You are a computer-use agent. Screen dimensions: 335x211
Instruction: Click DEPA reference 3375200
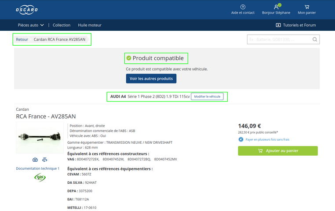click(x=85, y=191)
